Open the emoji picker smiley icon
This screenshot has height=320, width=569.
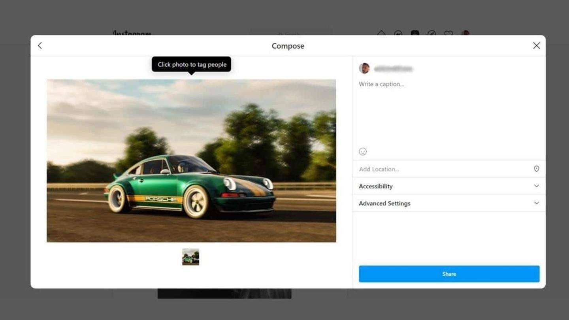[x=363, y=152]
